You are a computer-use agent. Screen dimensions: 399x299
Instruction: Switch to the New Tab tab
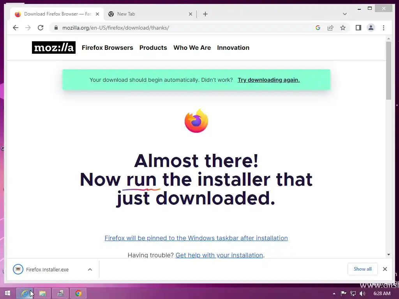pyautogui.click(x=150, y=14)
